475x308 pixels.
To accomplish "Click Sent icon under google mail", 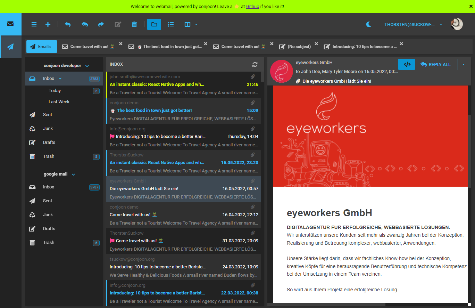I will [32, 201].
